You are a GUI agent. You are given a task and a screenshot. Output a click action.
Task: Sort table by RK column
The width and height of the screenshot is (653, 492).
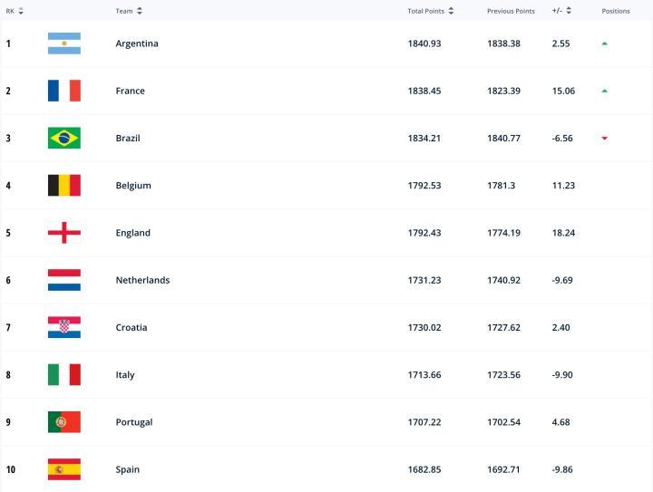15,11
